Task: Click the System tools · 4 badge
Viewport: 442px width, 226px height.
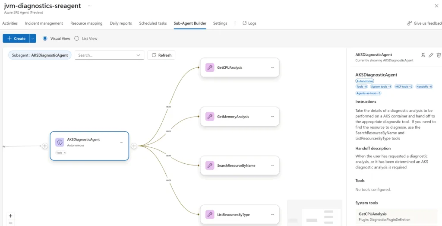Action: [x=381, y=86]
